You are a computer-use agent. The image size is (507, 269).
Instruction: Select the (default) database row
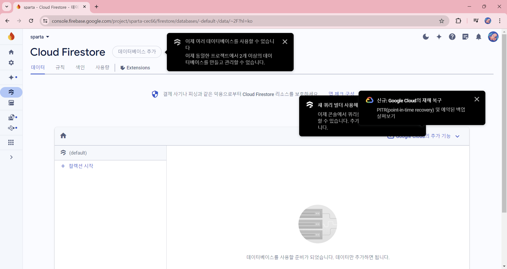110,153
